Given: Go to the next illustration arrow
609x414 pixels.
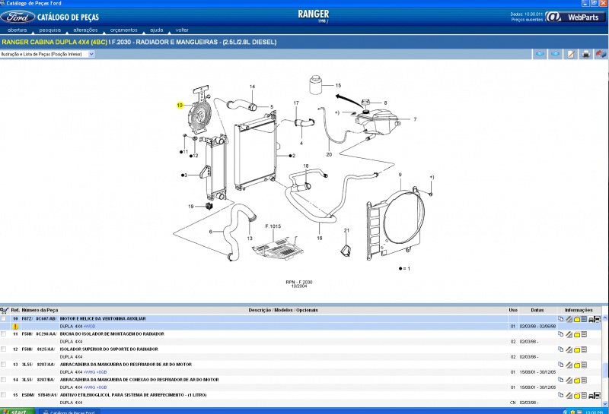Looking at the screenshot, I should tap(556, 54).
